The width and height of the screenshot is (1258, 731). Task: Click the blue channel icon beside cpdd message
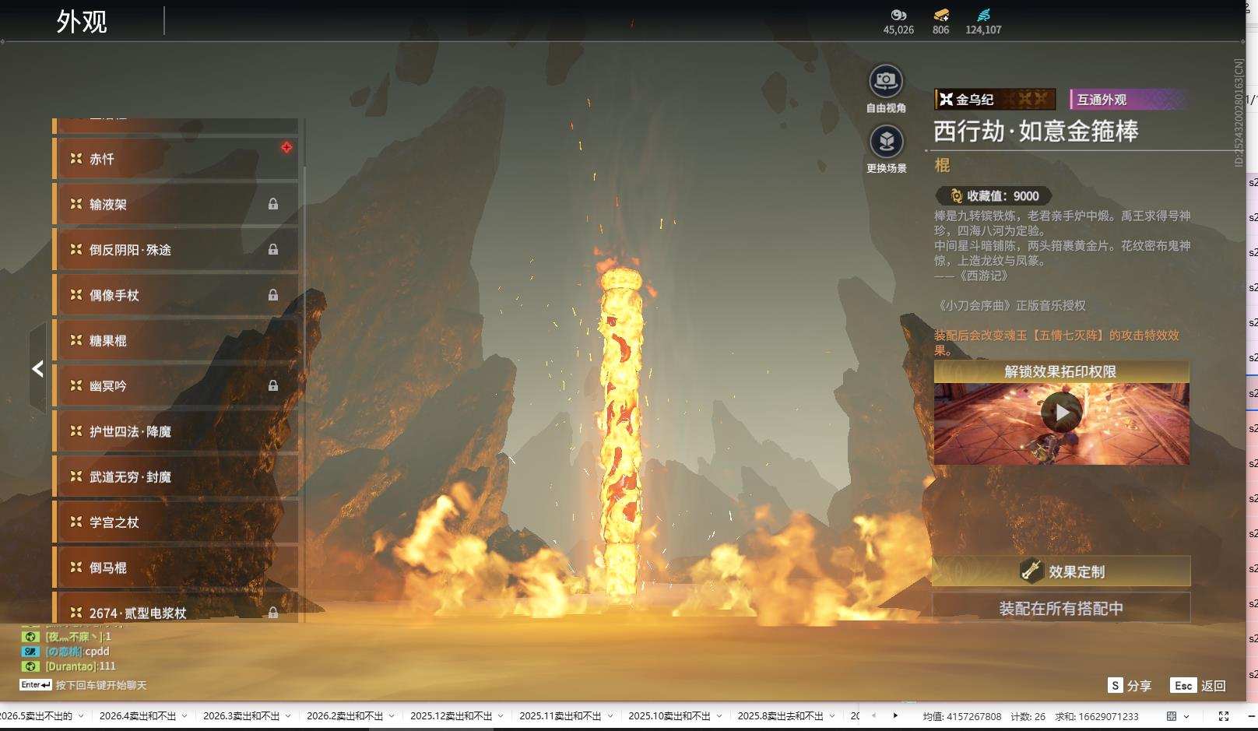pyautogui.click(x=30, y=652)
